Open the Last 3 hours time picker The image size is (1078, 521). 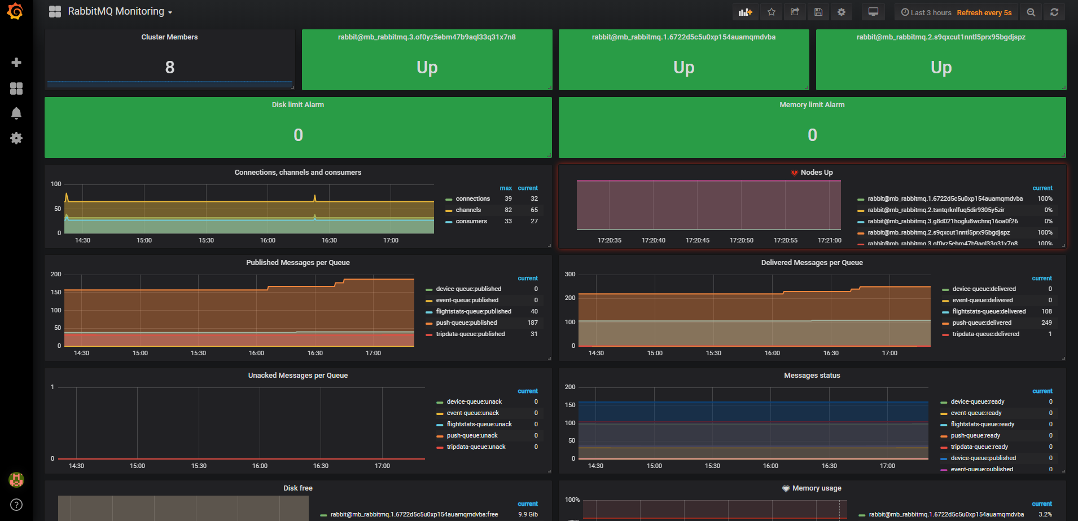(x=926, y=12)
